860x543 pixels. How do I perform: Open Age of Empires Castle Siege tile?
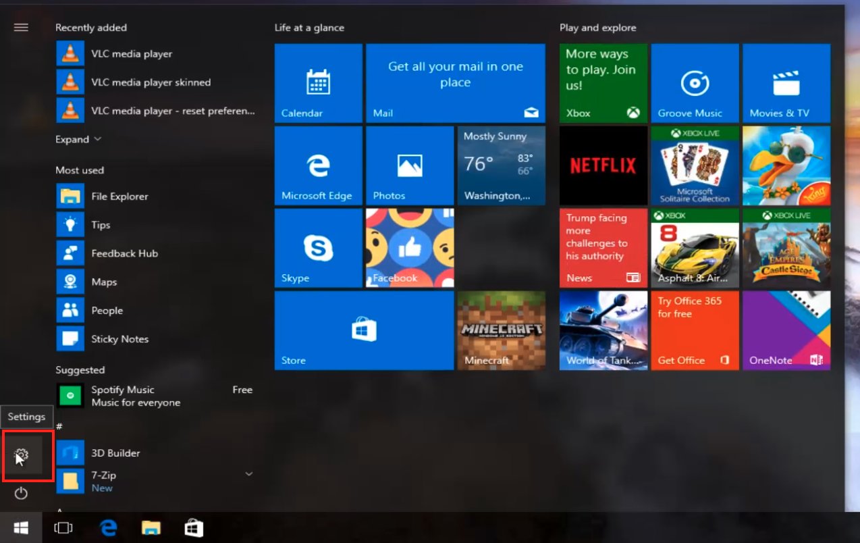tap(786, 248)
